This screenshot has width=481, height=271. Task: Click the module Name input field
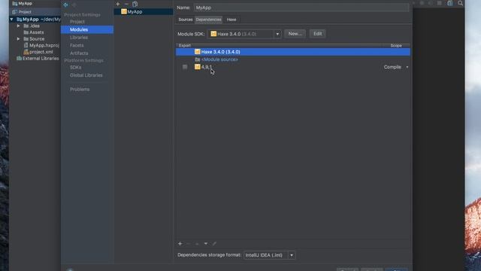pos(301,8)
